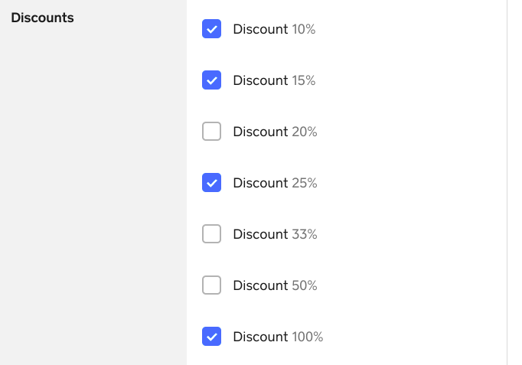Image resolution: width=522 pixels, height=365 pixels.
Task: Click the "Discount" label beside 15%
Action: point(260,80)
